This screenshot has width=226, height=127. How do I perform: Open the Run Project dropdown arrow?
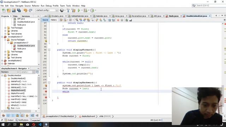pos(82,10)
